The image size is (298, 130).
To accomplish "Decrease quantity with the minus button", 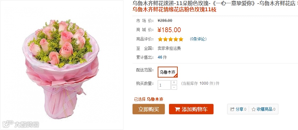I will [174, 87].
